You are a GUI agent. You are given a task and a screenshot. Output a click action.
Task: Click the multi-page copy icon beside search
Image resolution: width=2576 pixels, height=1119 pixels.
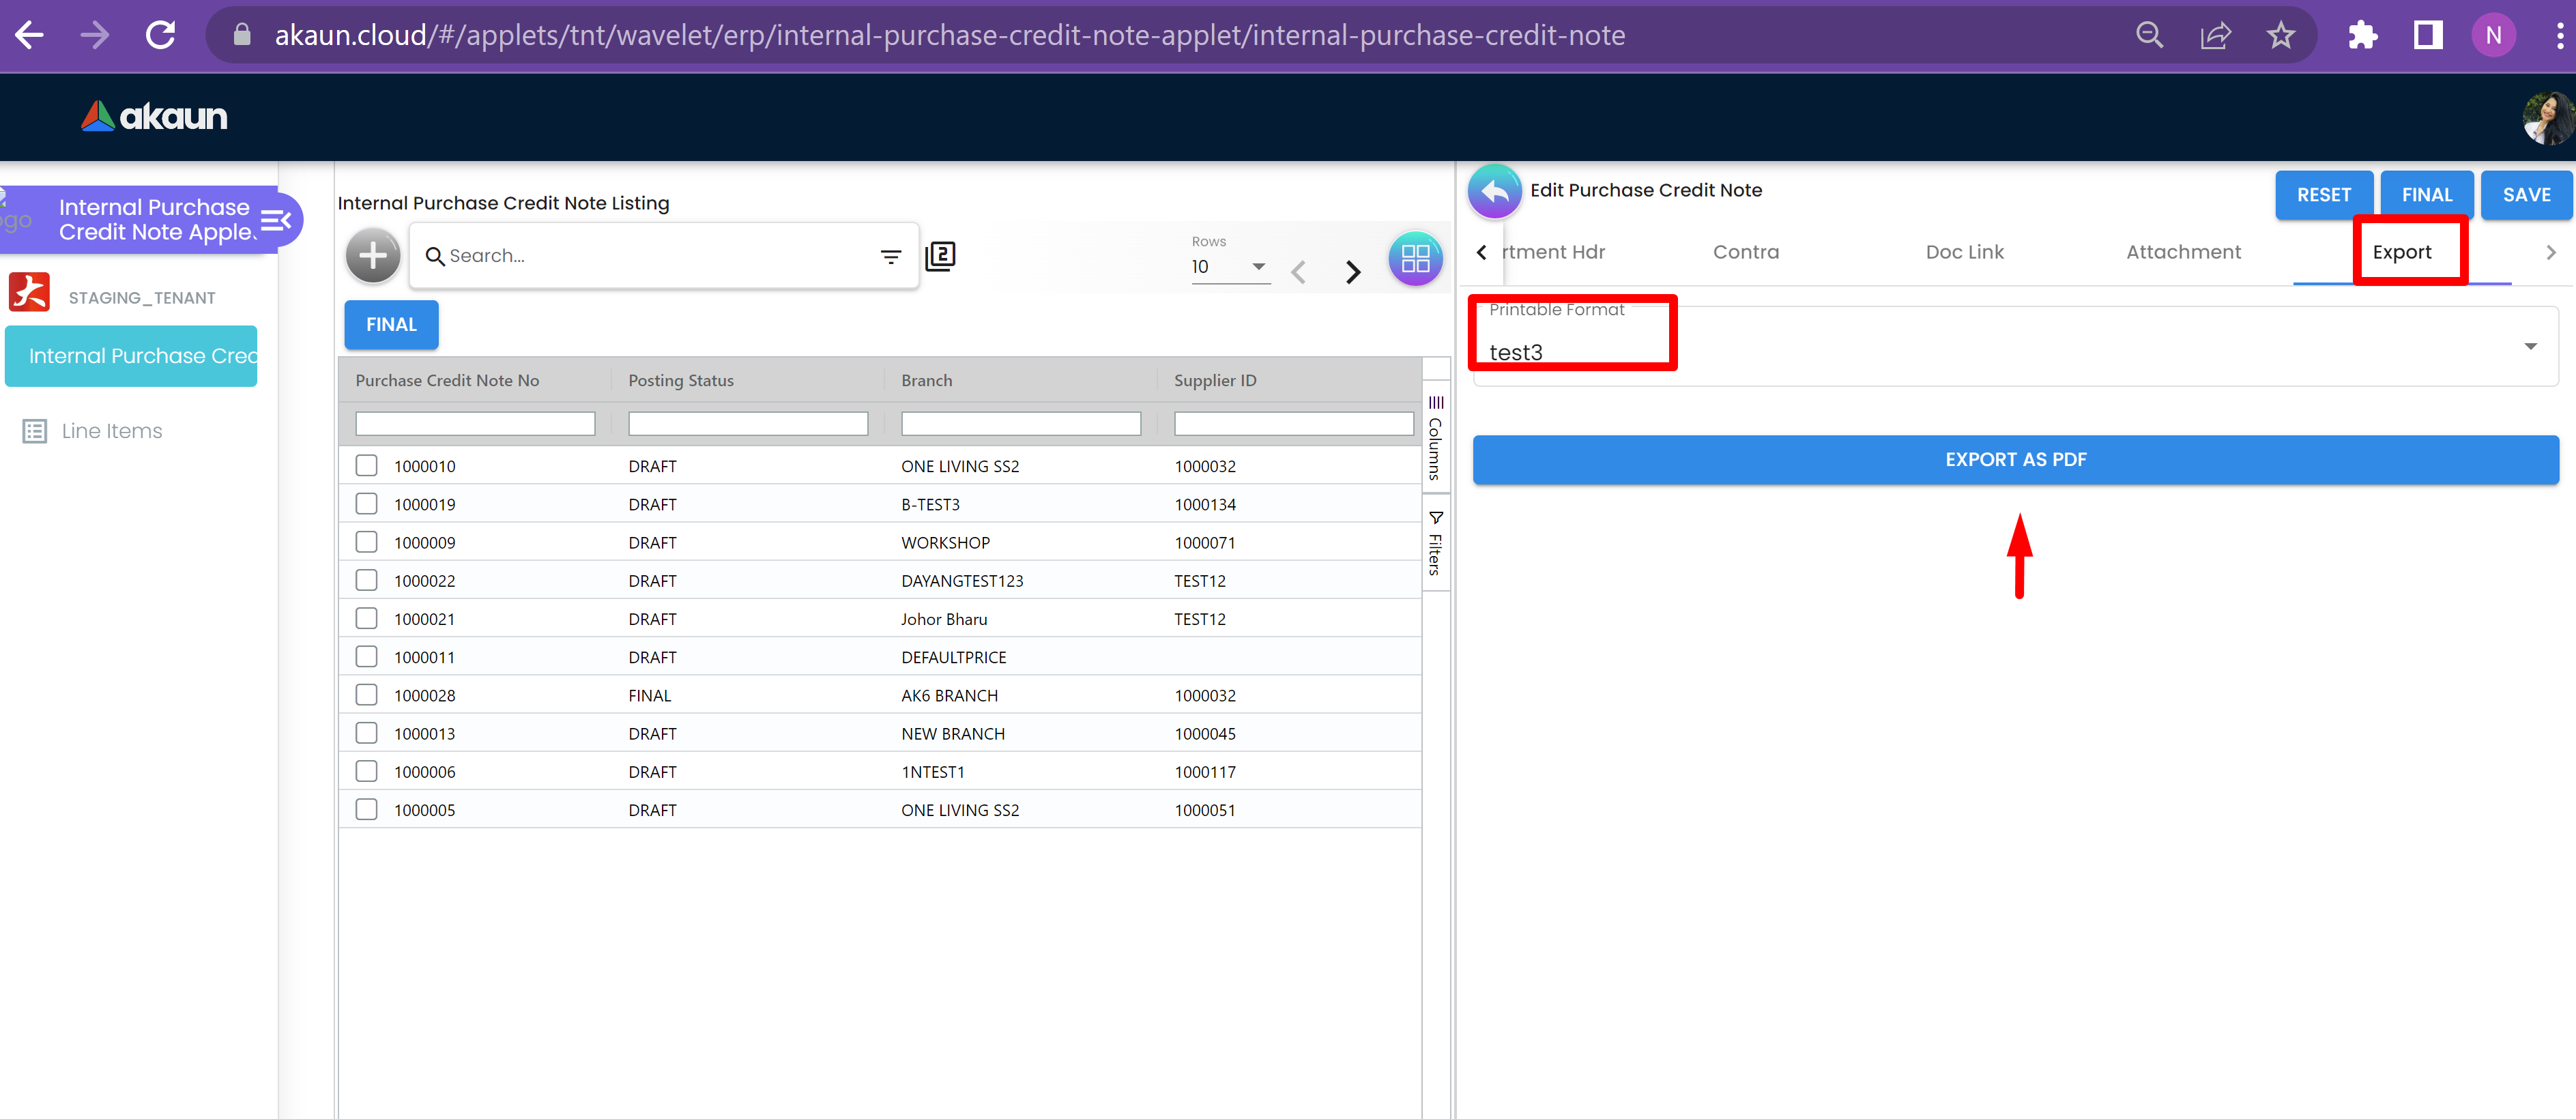(940, 256)
